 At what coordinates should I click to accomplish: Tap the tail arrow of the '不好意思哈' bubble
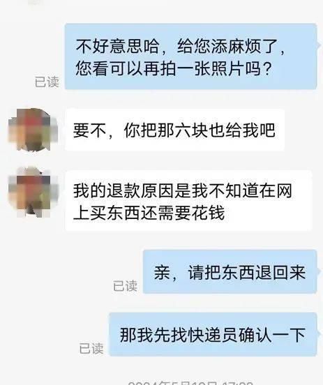(x=319, y=45)
